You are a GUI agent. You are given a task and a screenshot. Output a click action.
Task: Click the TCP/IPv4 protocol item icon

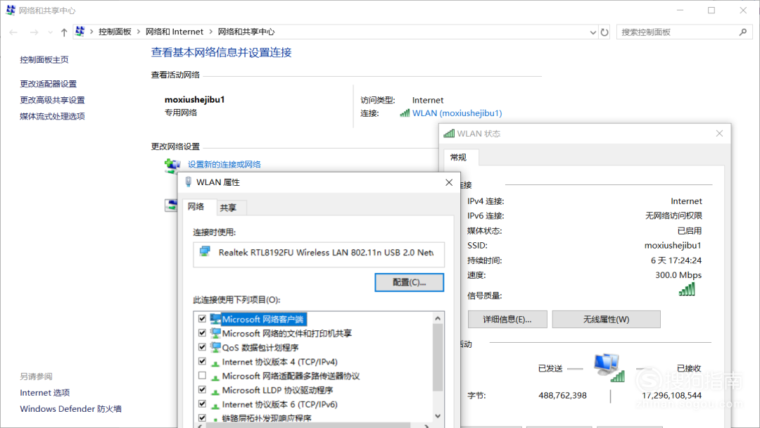(x=215, y=363)
